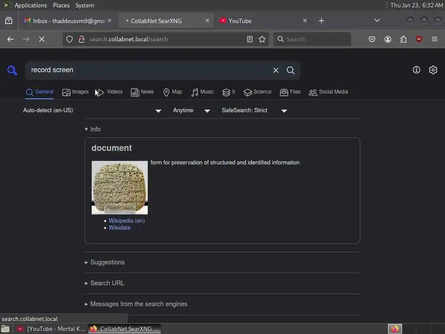Open Pocket save icon
The width and height of the screenshot is (445, 334).
point(372,39)
